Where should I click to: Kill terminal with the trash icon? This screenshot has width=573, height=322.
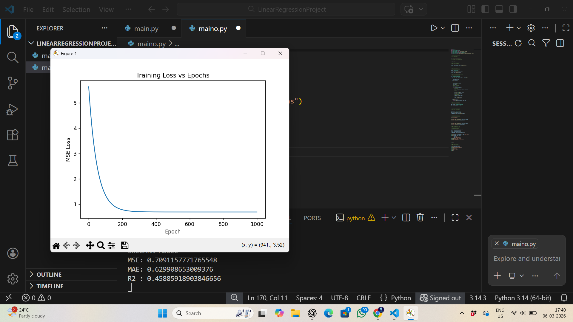(x=420, y=218)
